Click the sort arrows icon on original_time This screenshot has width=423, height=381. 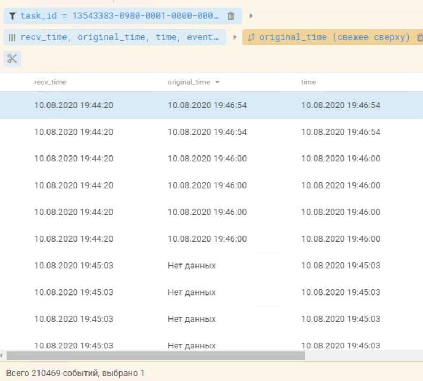coord(251,37)
